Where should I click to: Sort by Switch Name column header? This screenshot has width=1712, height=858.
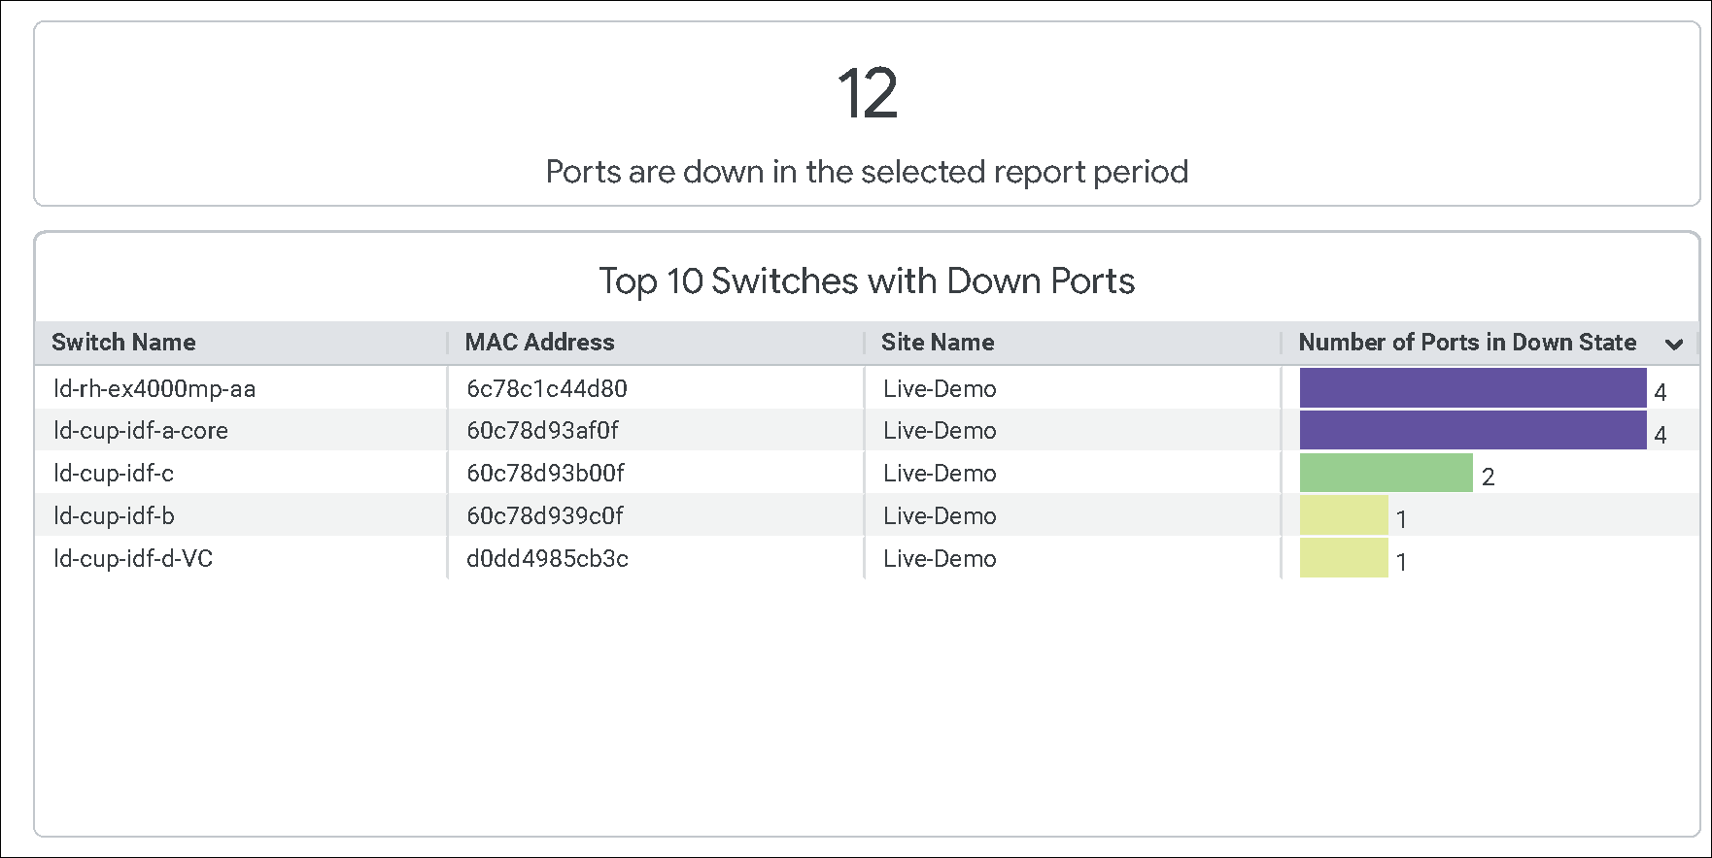coord(123,343)
